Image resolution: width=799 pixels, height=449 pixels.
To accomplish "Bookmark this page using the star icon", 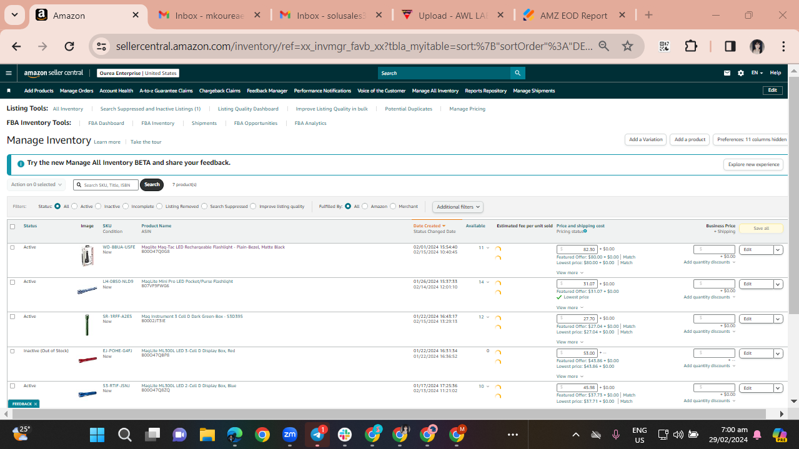I will click(x=628, y=46).
